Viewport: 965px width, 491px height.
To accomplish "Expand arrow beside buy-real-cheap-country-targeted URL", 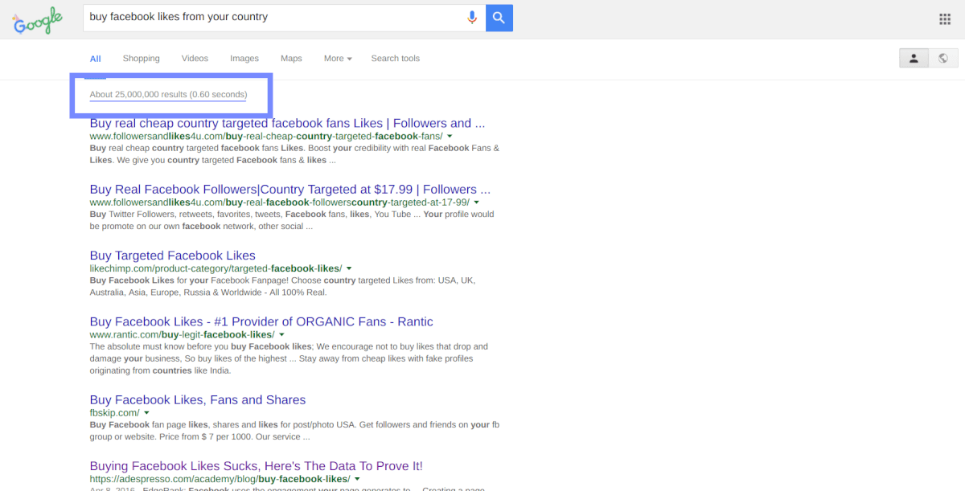I will pyautogui.click(x=450, y=137).
